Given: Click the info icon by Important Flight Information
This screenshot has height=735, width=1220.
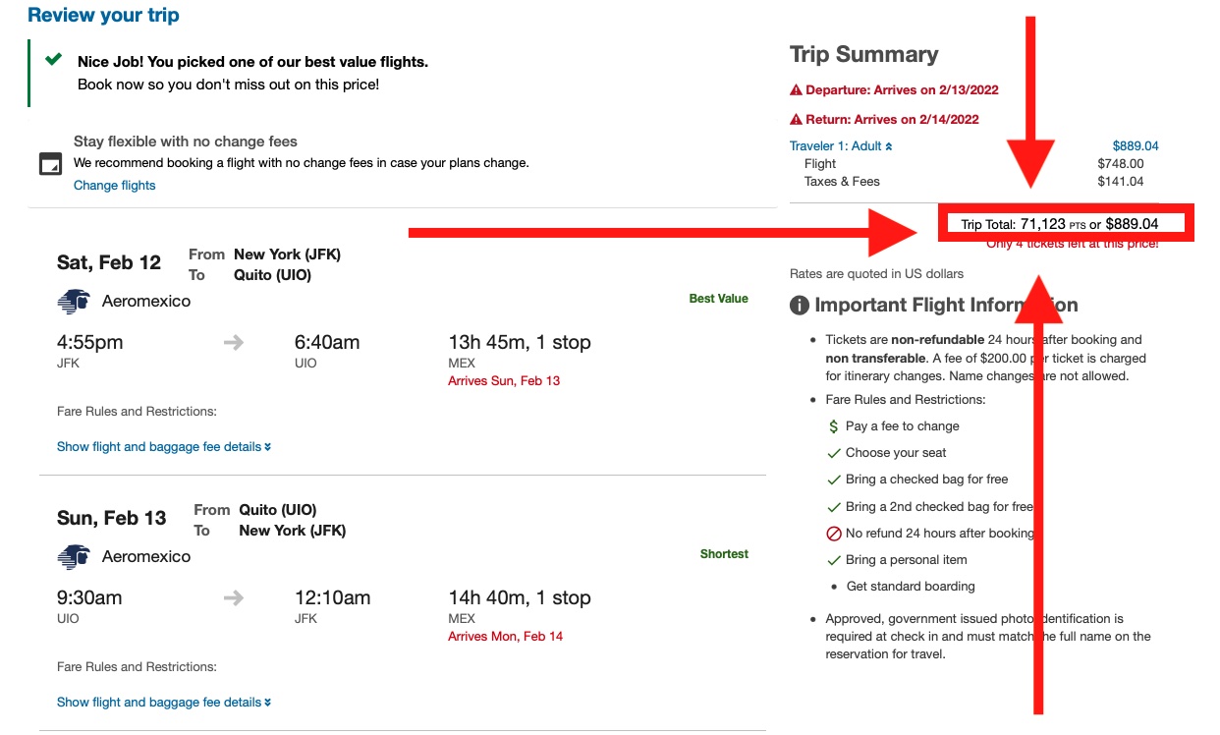Looking at the screenshot, I should [x=800, y=306].
